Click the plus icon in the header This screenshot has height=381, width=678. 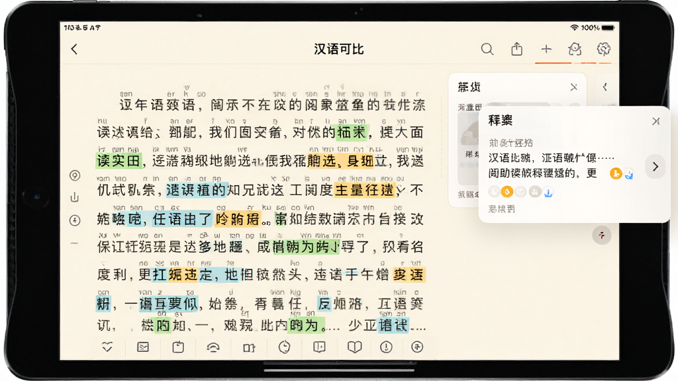click(546, 49)
